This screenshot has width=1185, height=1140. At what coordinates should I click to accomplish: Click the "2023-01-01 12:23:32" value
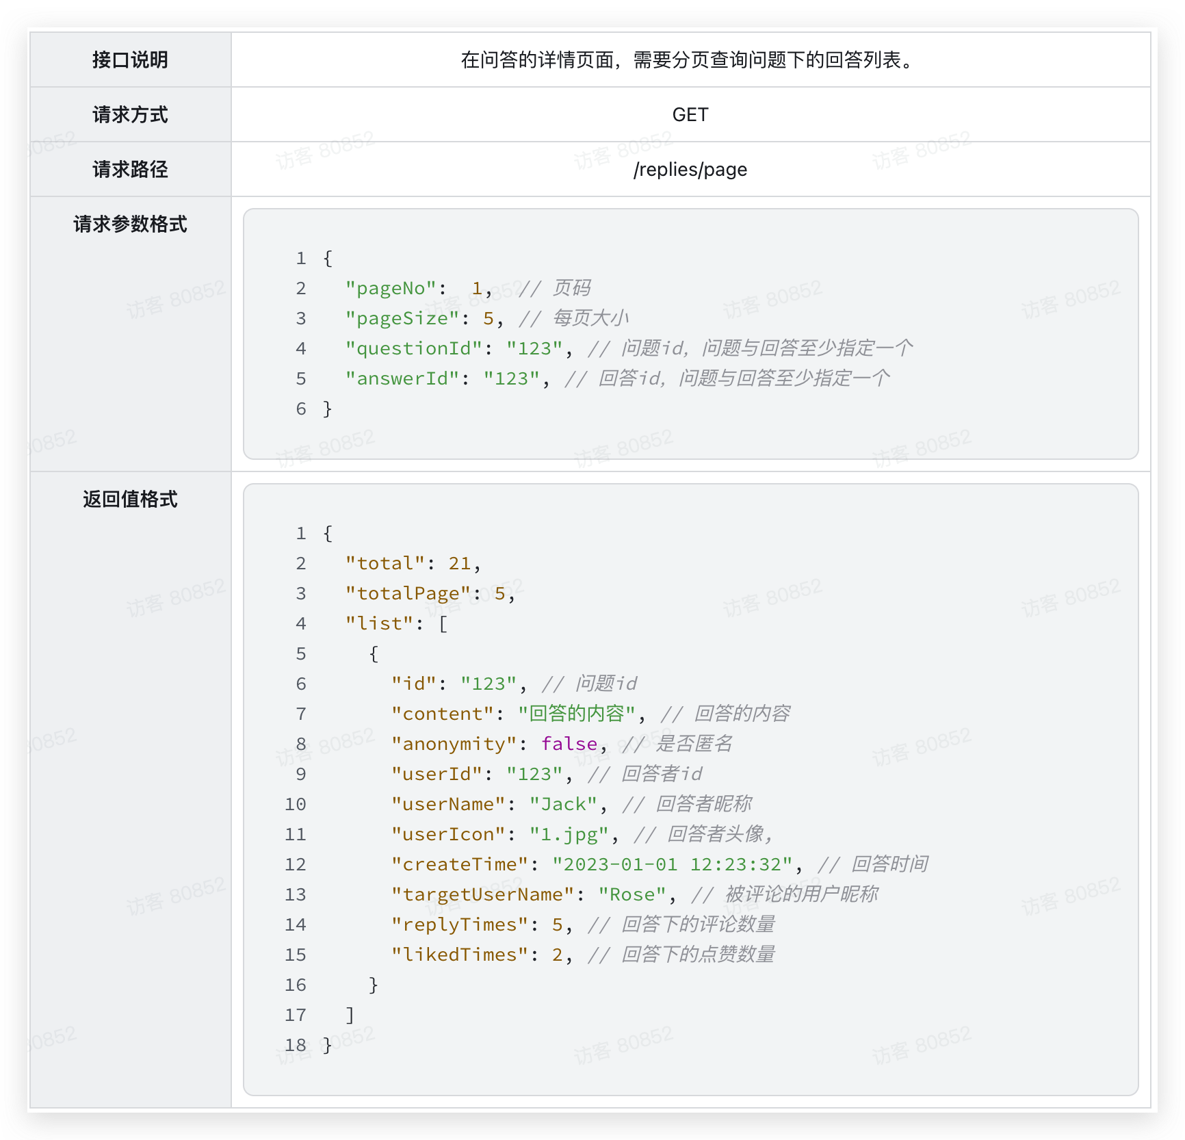pos(673,864)
